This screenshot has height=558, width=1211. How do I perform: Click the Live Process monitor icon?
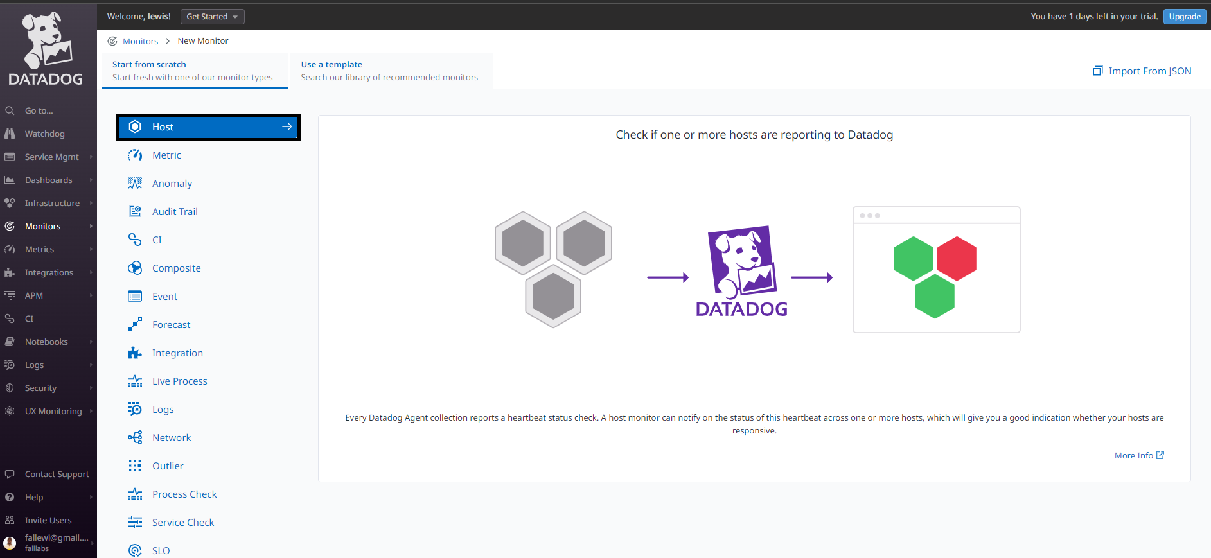(x=135, y=381)
